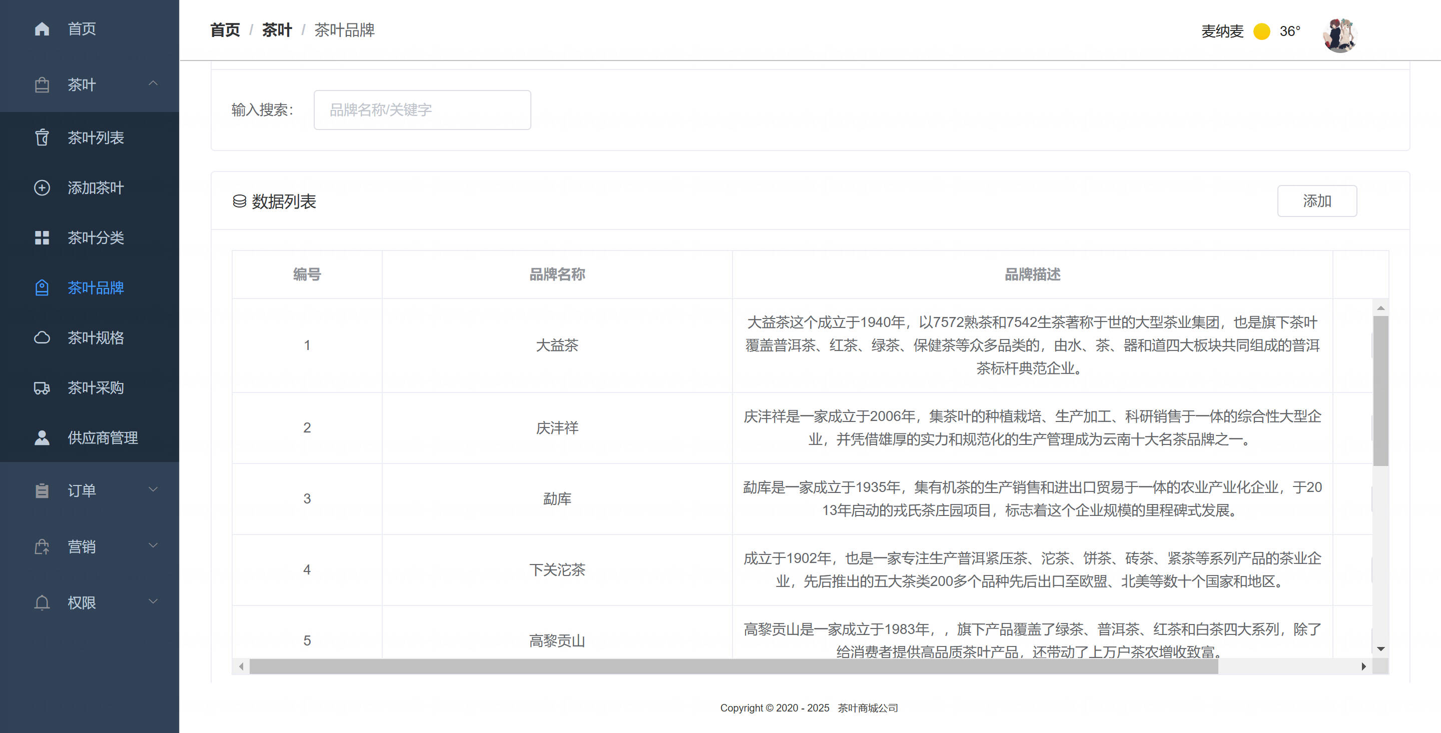Click the supplier management person icon
Screen dimensions: 1441x733
42,438
